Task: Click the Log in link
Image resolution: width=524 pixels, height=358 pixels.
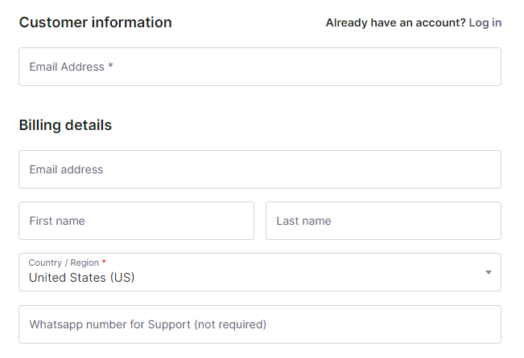Action: (x=485, y=22)
